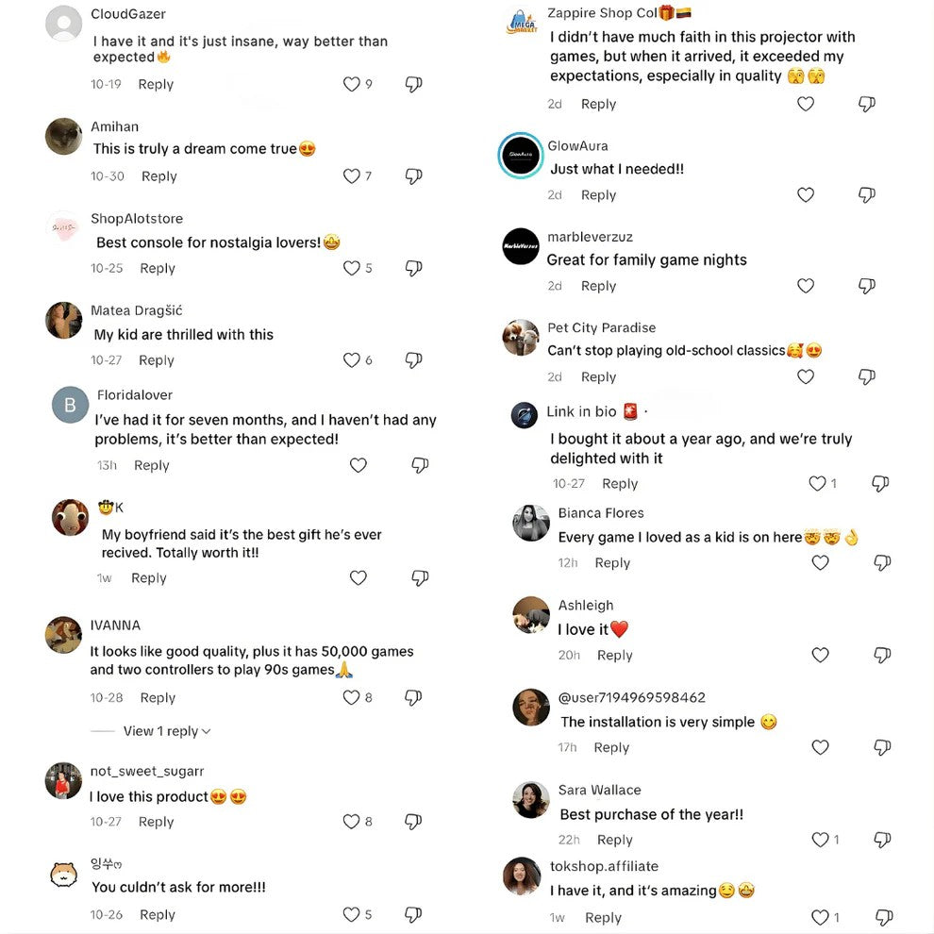Thumbs-down Bianca Flores's comment
The height and width of the screenshot is (934, 934).
pos(882,563)
